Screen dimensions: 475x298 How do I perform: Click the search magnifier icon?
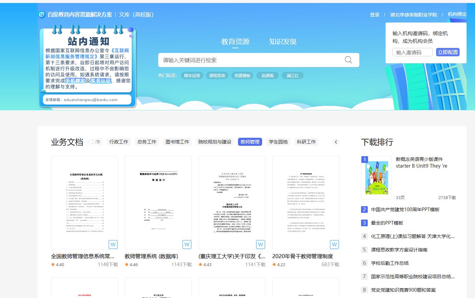[x=348, y=60]
